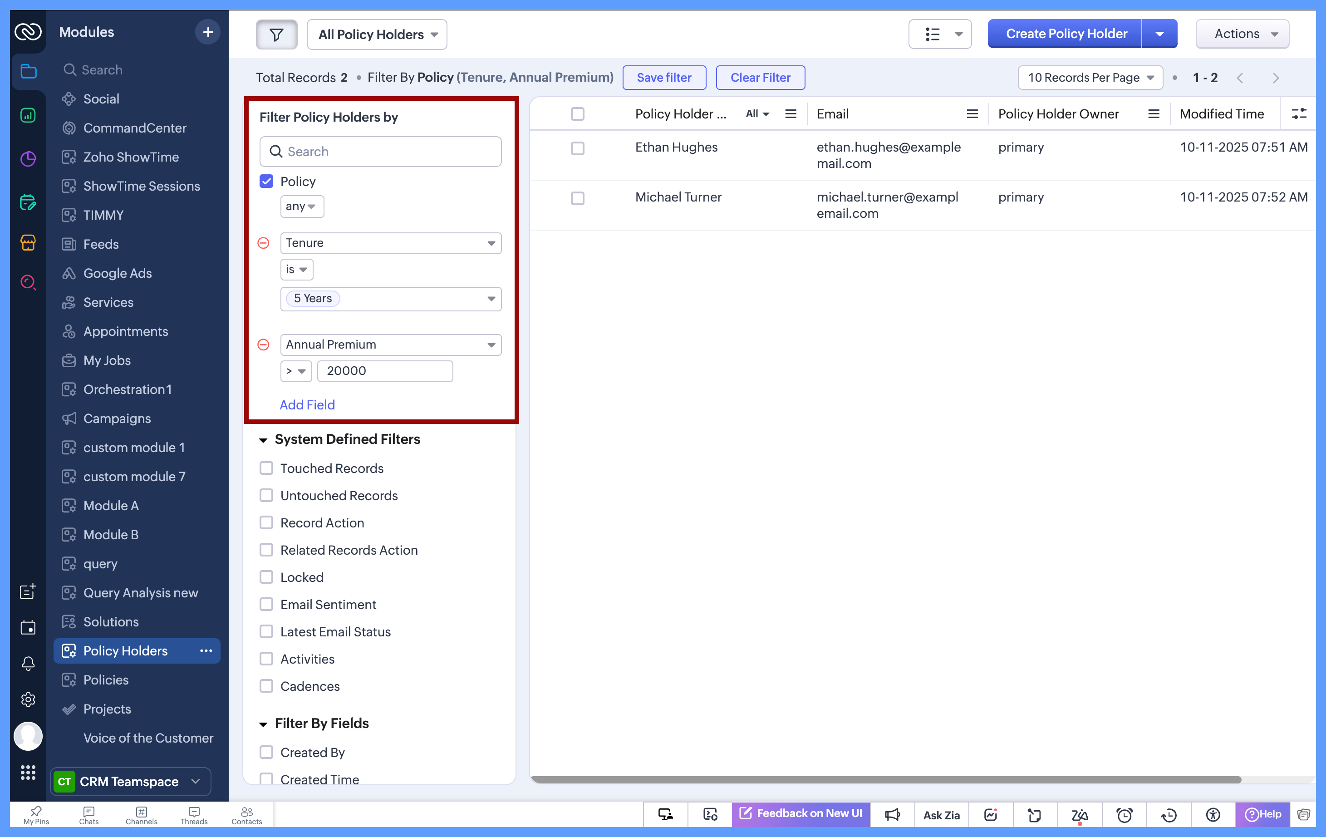Expand the 10 Records Per Page dropdown
The height and width of the screenshot is (837, 1326).
tap(1090, 78)
